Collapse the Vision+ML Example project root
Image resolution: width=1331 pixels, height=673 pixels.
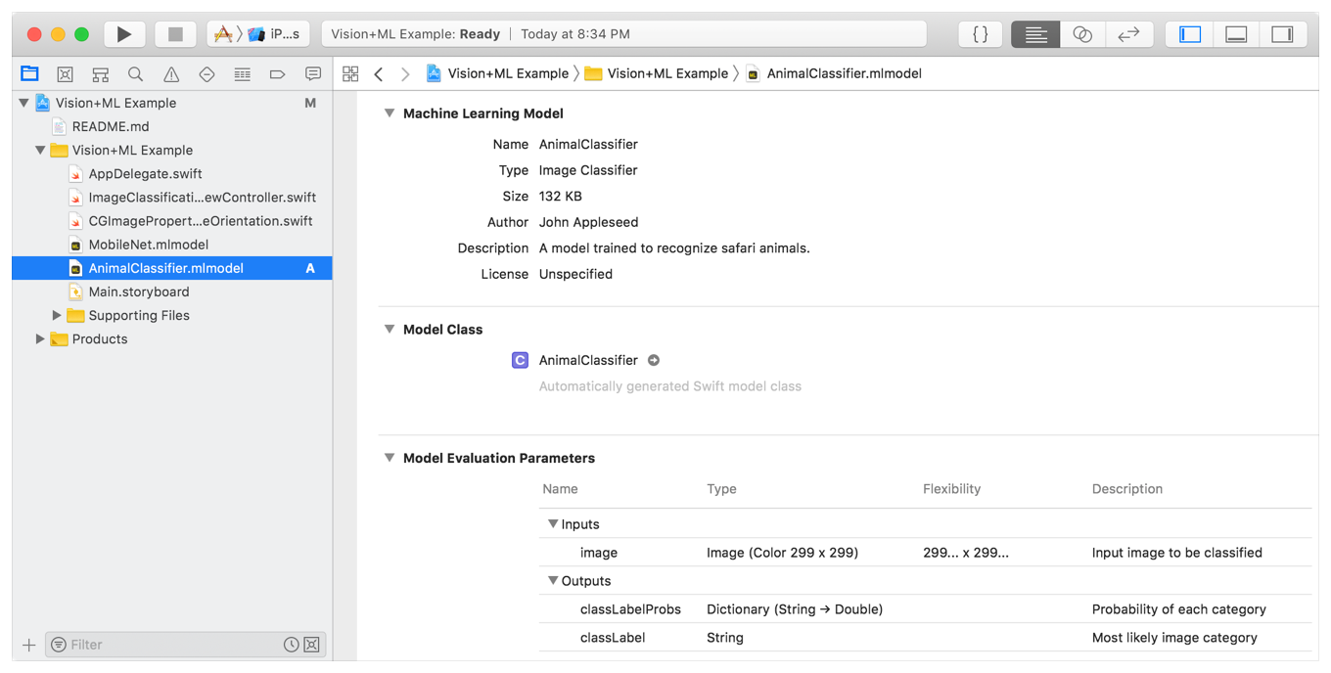click(23, 103)
